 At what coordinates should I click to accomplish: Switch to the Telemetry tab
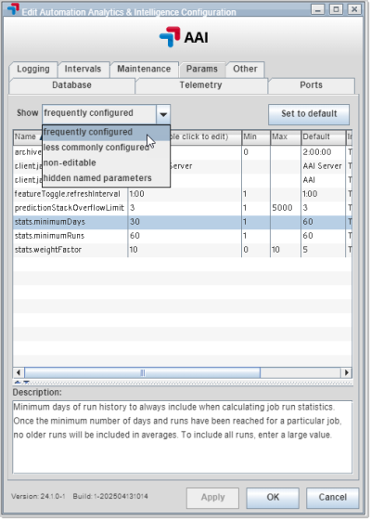(201, 85)
